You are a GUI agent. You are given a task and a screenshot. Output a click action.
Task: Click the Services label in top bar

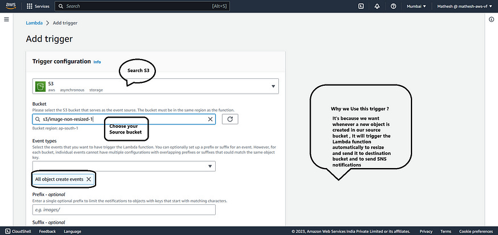[42, 6]
